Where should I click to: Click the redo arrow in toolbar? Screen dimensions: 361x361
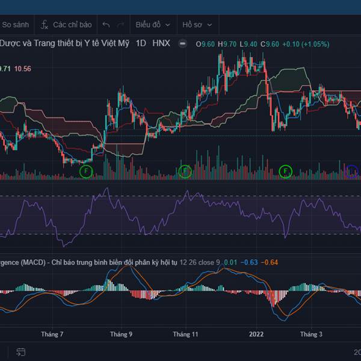pyautogui.click(x=121, y=25)
